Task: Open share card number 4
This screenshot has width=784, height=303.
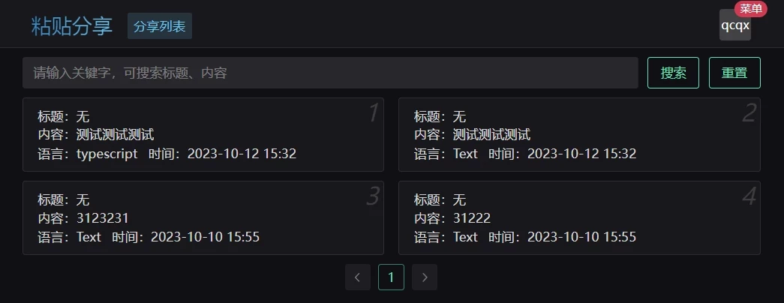Action: pyautogui.click(x=579, y=217)
